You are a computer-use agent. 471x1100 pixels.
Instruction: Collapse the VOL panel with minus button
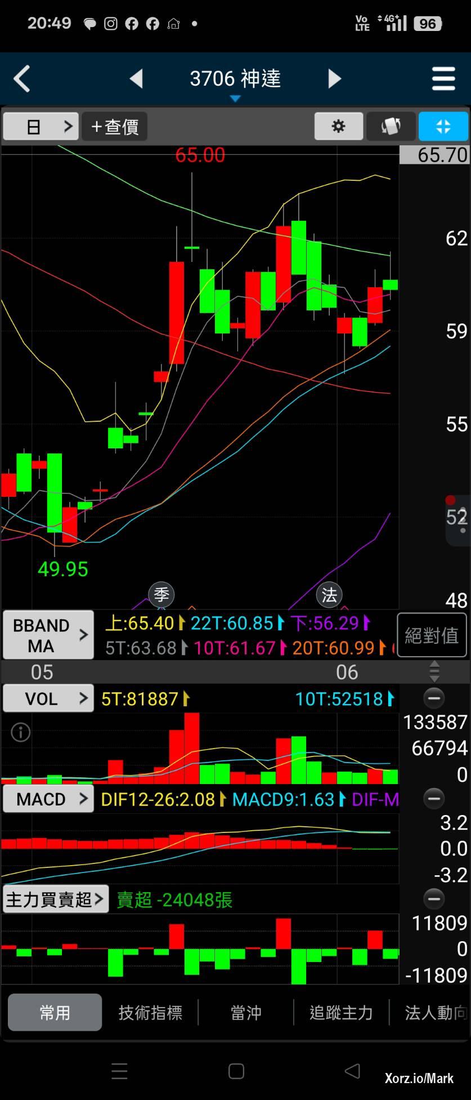pyautogui.click(x=434, y=698)
